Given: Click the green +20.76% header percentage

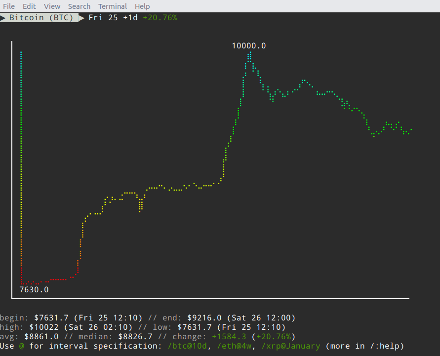Looking at the screenshot, I should pyautogui.click(x=160, y=18).
